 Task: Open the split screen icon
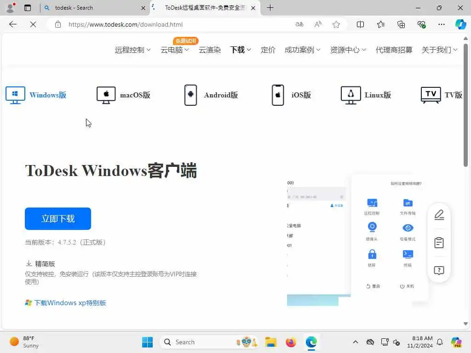point(360,24)
